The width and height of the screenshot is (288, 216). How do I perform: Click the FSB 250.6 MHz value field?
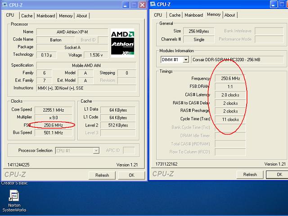click(x=54, y=125)
